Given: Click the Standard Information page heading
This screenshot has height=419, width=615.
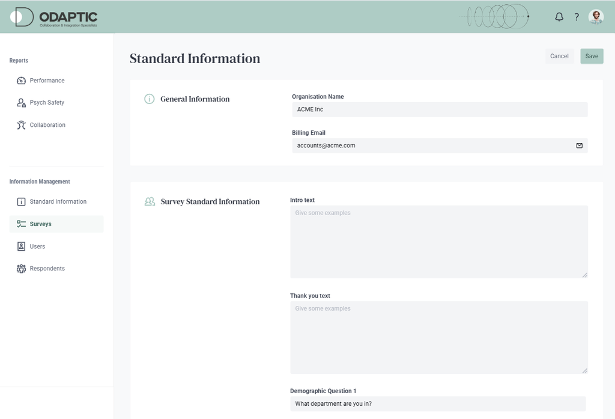Looking at the screenshot, I should pos(195,58).
